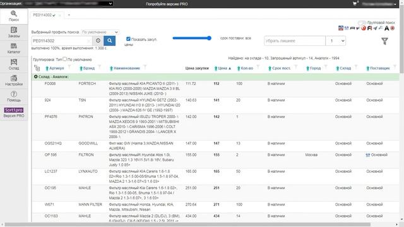Screen dimensions: 404x227
Task: Sort by the Цена column header
Action: pyautogui.click(x=223, y=68)
